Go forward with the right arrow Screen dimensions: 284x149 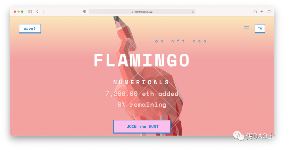pyautogui.click(x=44, y=12)
